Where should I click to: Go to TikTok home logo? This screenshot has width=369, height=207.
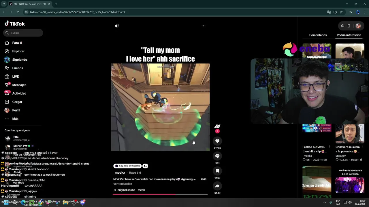(x=15, y=24)
